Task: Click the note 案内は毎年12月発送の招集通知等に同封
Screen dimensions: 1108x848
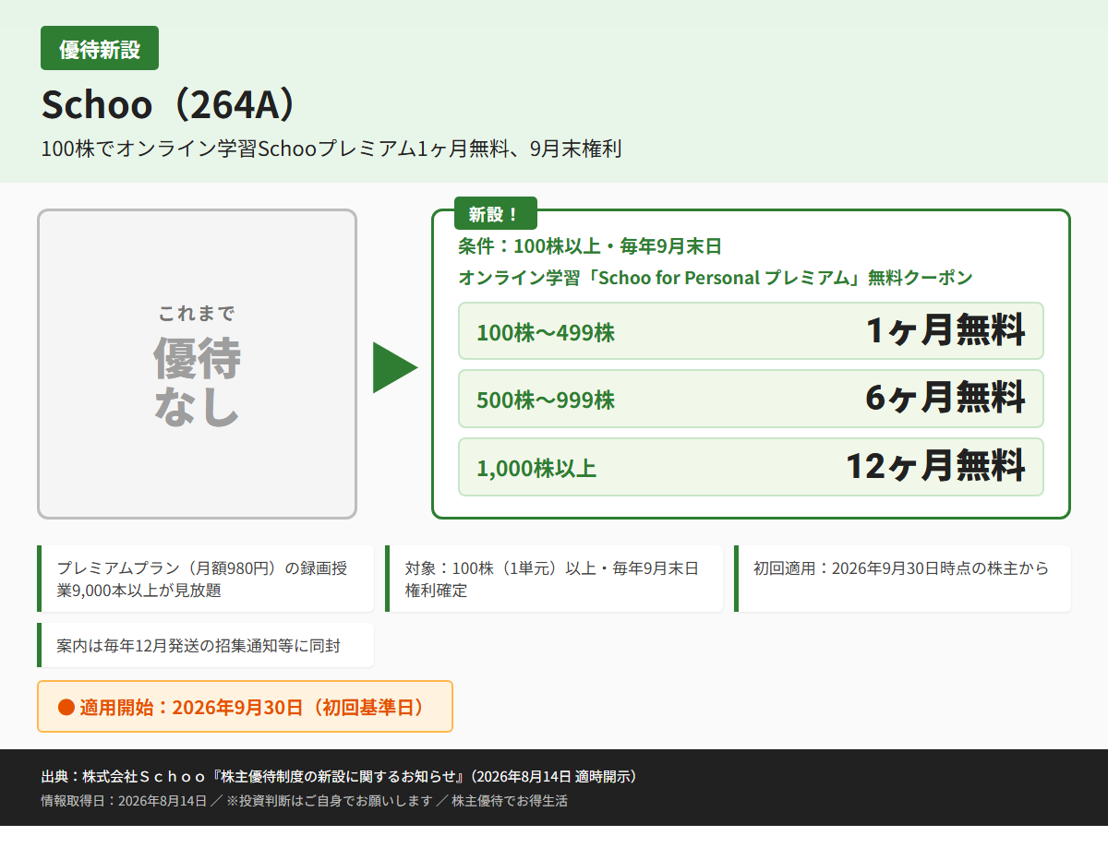Action: click(x=206, y=645)
